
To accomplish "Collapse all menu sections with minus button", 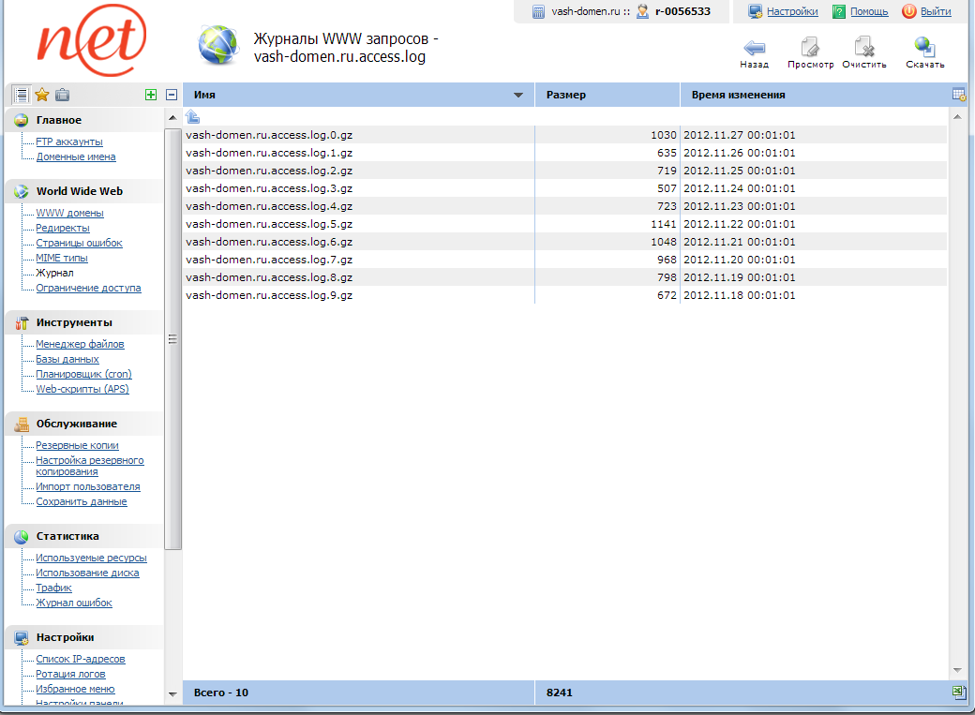I will pos(172,95).
